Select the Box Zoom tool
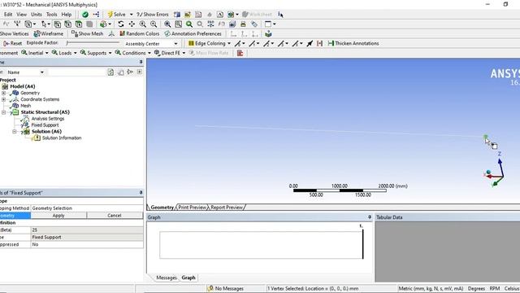The image size is (520, 293). [x=154, y=24]
